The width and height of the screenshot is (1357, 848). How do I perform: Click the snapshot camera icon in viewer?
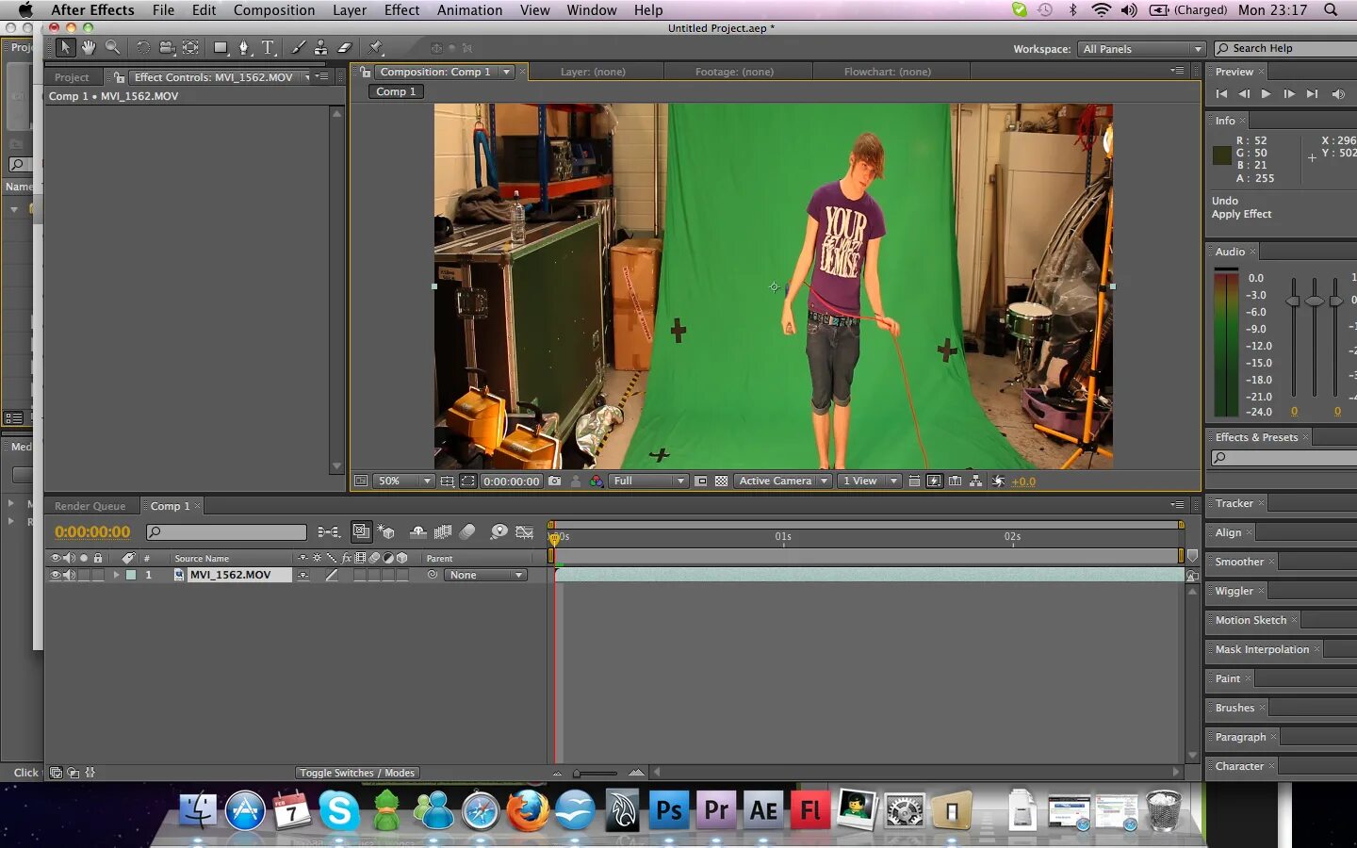click(555, 481)
